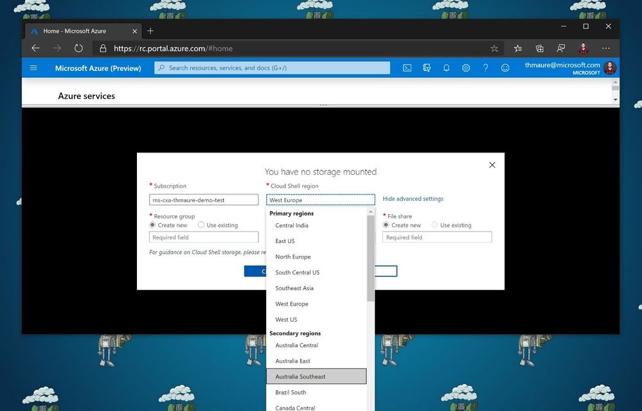This screenshot has width=642, height=411.
Task: Focus the Azure Search resources, services box
Action: tap(272, 68)
